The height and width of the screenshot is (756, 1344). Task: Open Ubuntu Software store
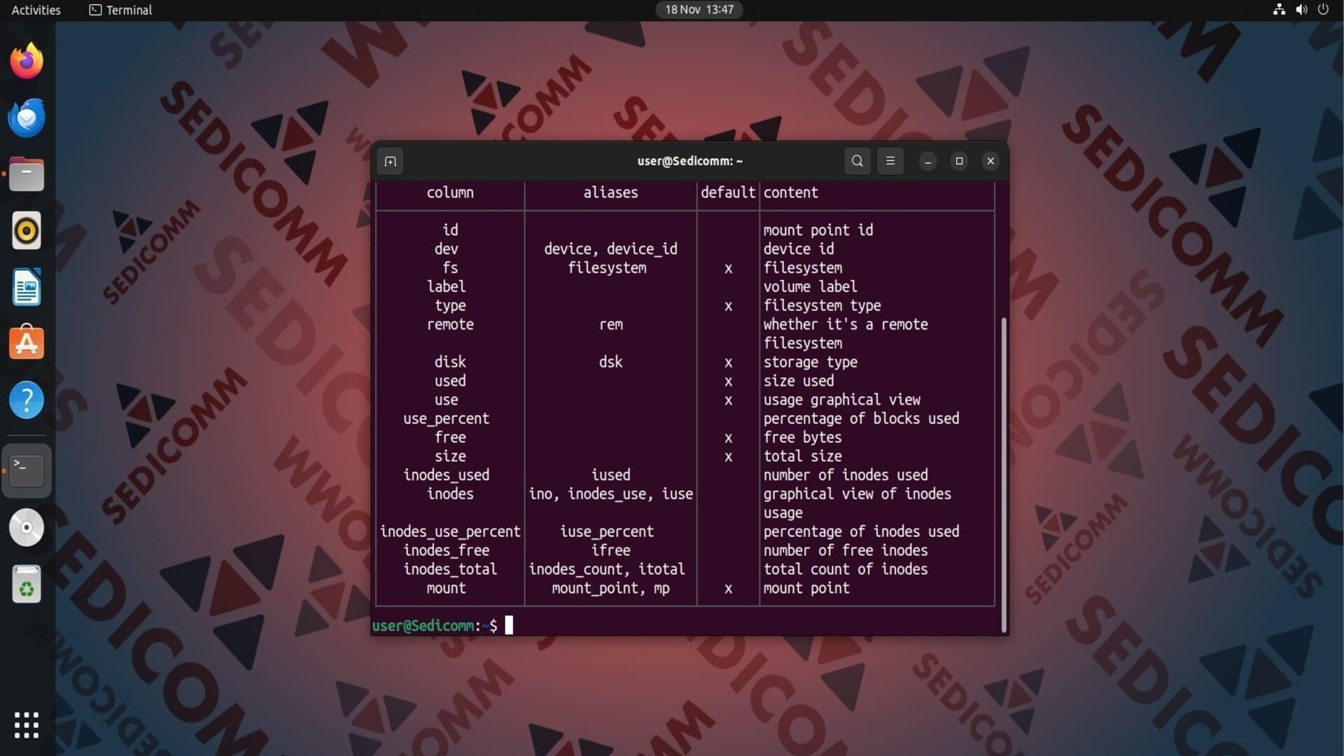click(x=27, y=343)
